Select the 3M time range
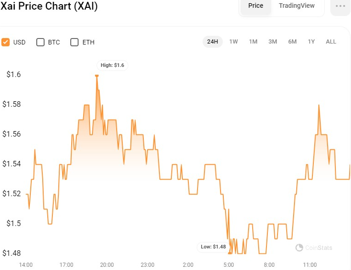 point(272,42)
